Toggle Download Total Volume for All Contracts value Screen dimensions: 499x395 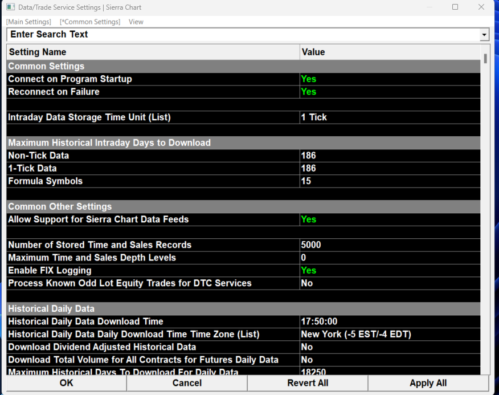click(x=390, y=359)
